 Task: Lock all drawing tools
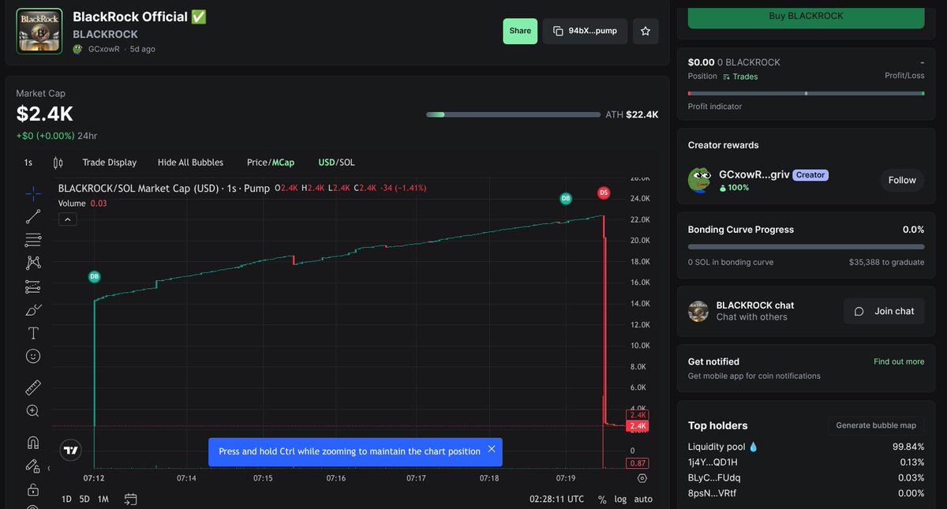coord(33,489)
